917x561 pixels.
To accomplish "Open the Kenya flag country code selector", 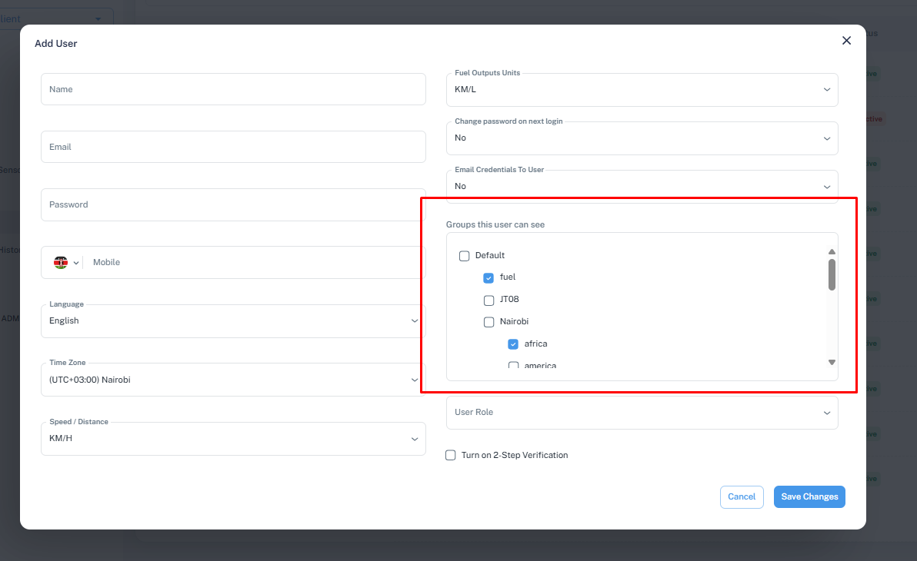I will 66,262.
